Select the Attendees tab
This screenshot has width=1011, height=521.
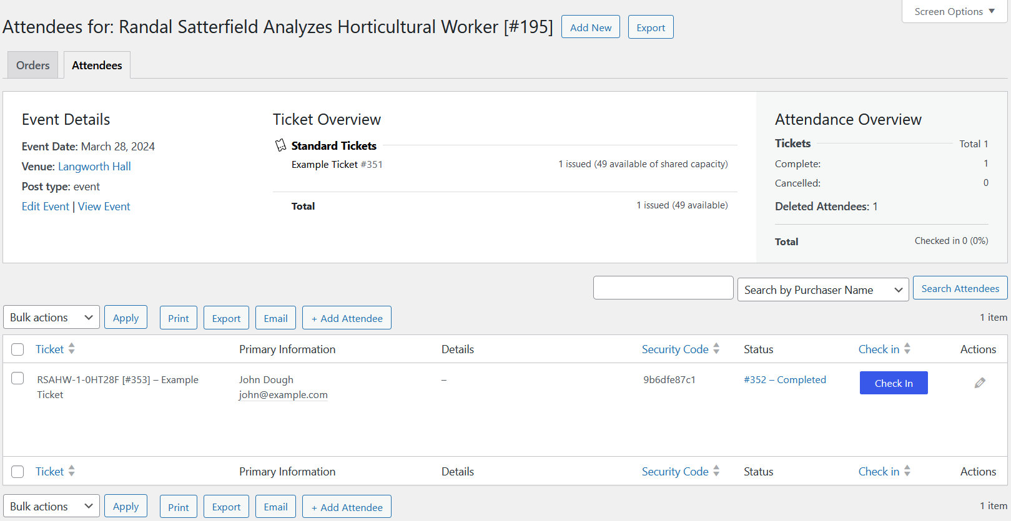[97, 65]
